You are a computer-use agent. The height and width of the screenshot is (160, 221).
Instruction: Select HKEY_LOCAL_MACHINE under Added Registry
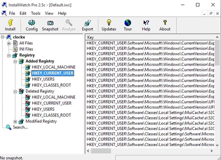53,67
